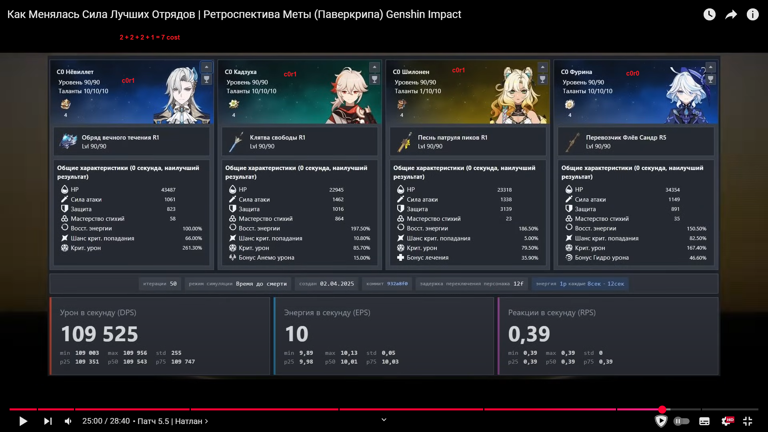Click the Обряд вечного течения weapon icon
Screen dimensions: 768x432
68,142
